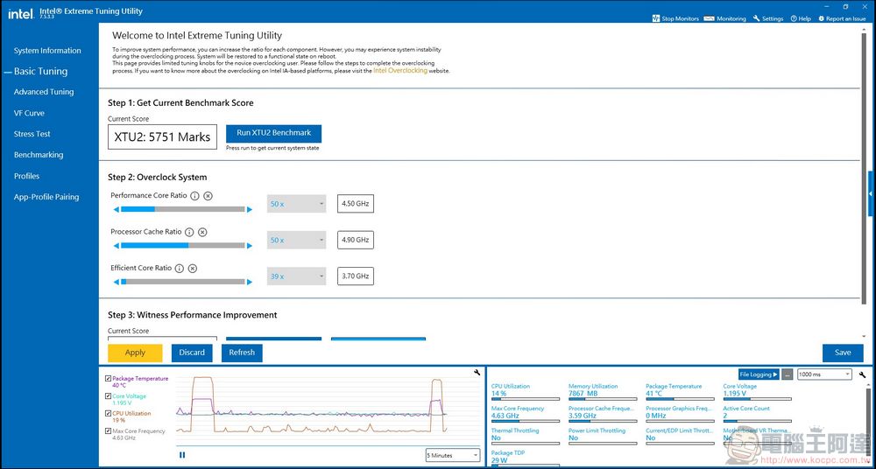
Task: Reset Efficient Core Ratio with the X icon
Action: click(x=193, y=269)
